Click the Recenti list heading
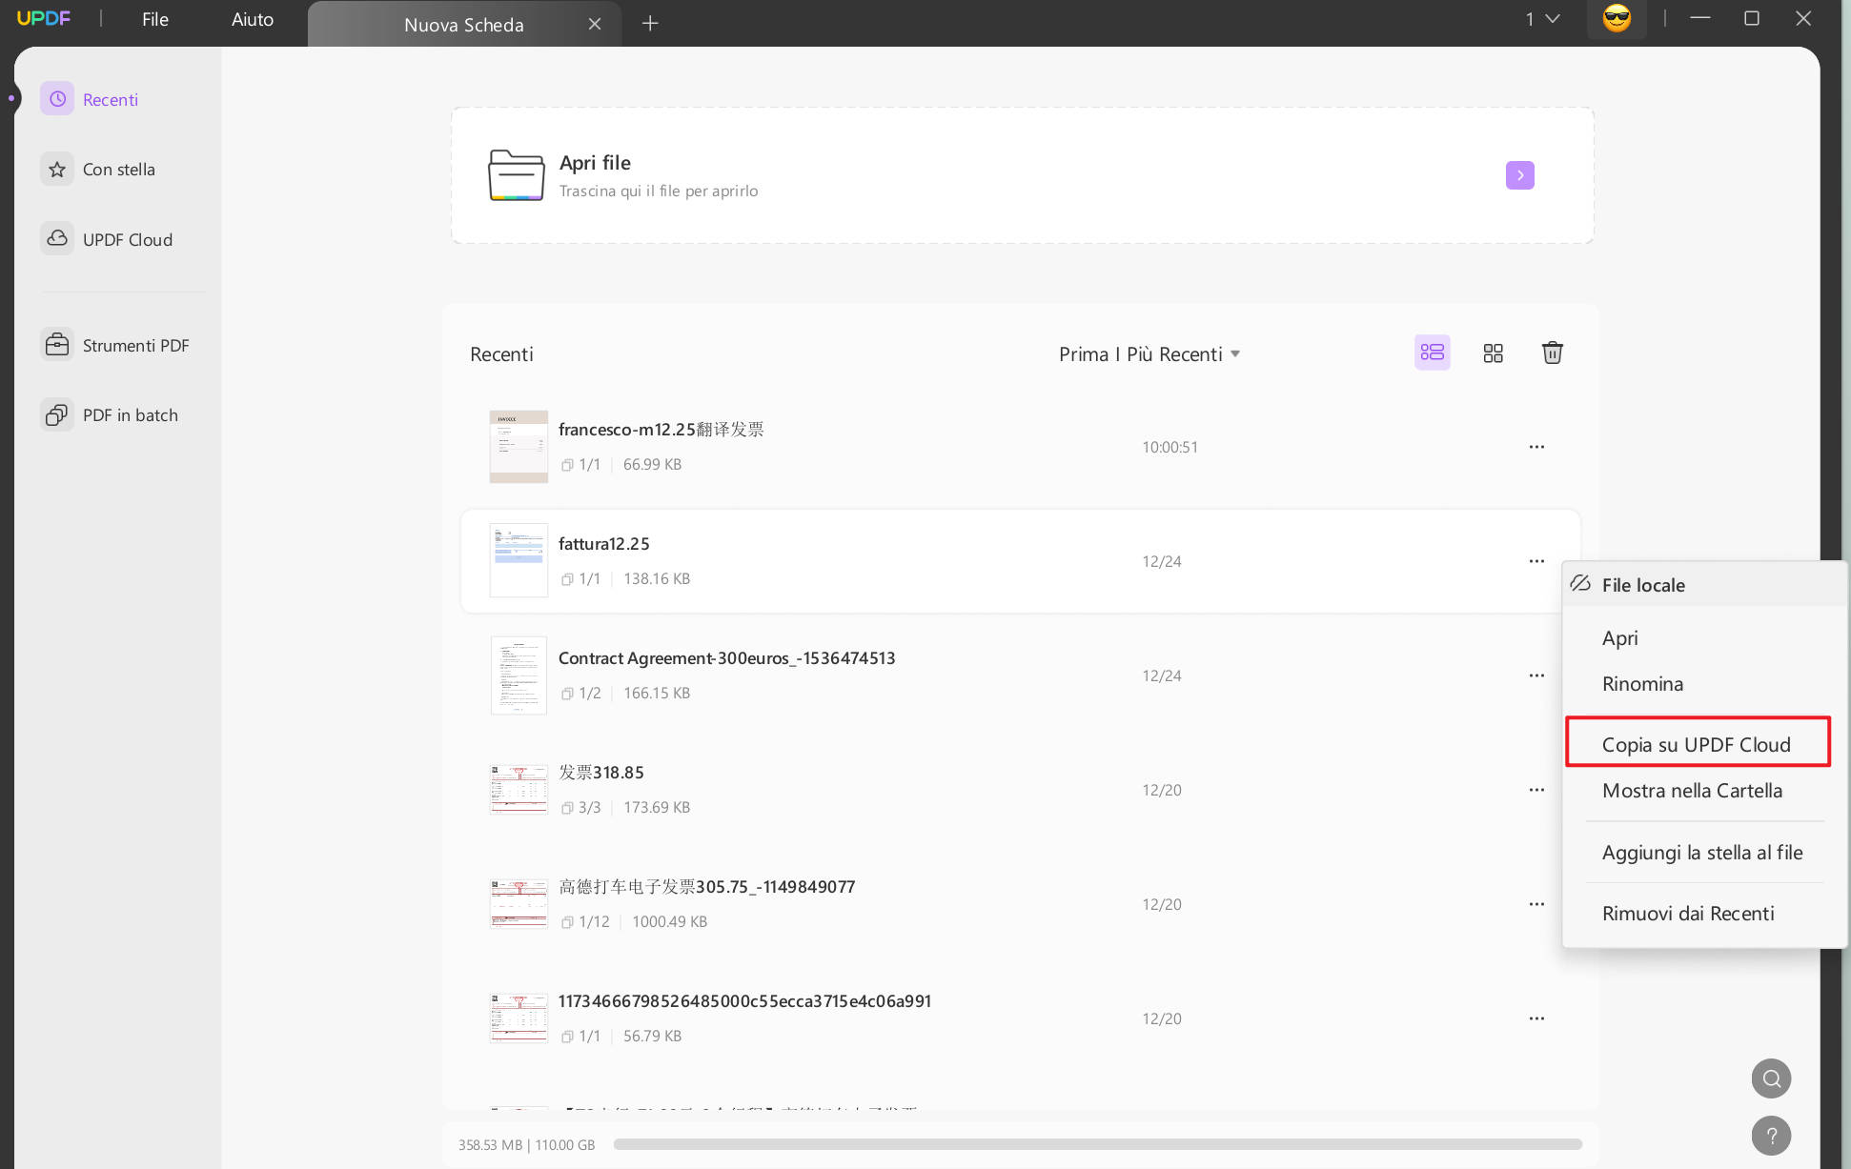Screen dimensions: 1851x1169 click(501, 354)
